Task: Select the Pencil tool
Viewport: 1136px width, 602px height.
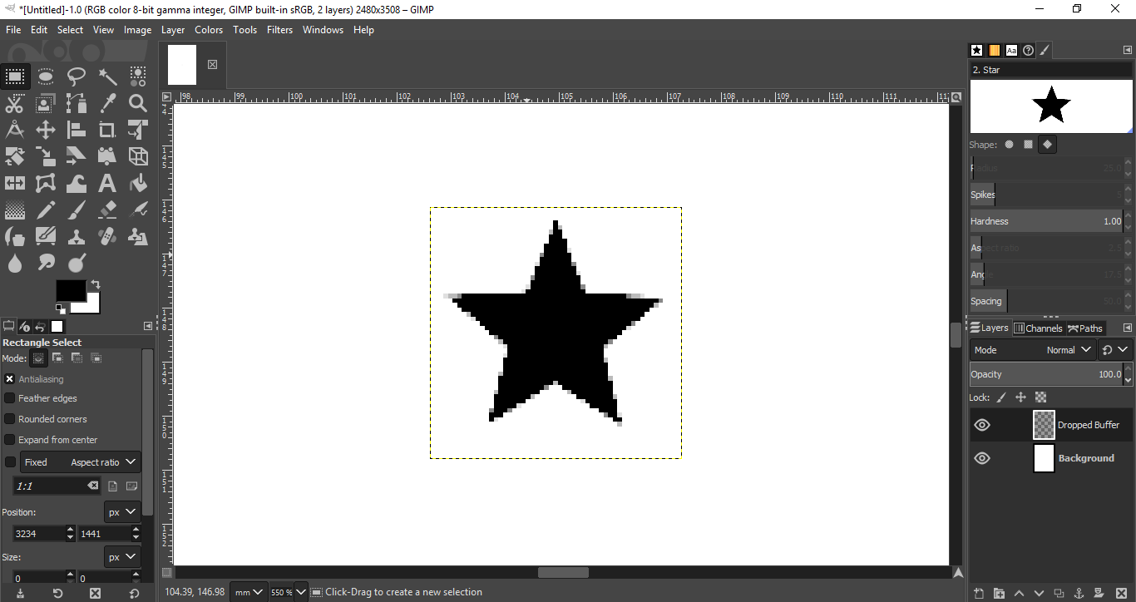Action: (x=46, y=210)
